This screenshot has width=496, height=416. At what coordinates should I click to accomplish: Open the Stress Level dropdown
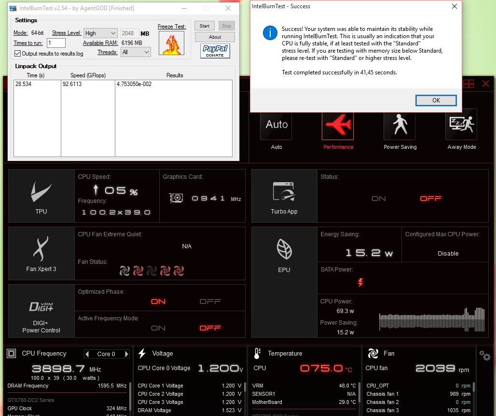click(100, 33)
